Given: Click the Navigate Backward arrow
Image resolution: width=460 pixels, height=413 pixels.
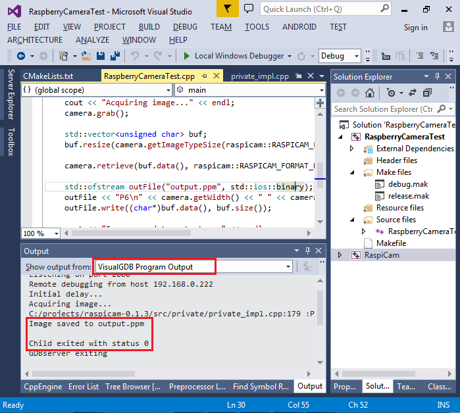Looking at the screenshot, I should click(21, 56).
